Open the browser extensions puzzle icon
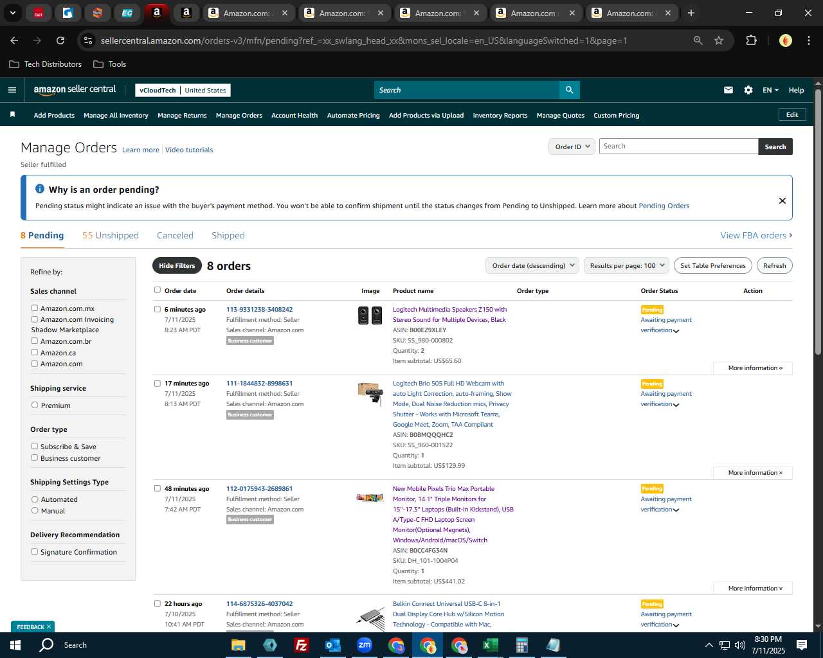 click(751, 40)
